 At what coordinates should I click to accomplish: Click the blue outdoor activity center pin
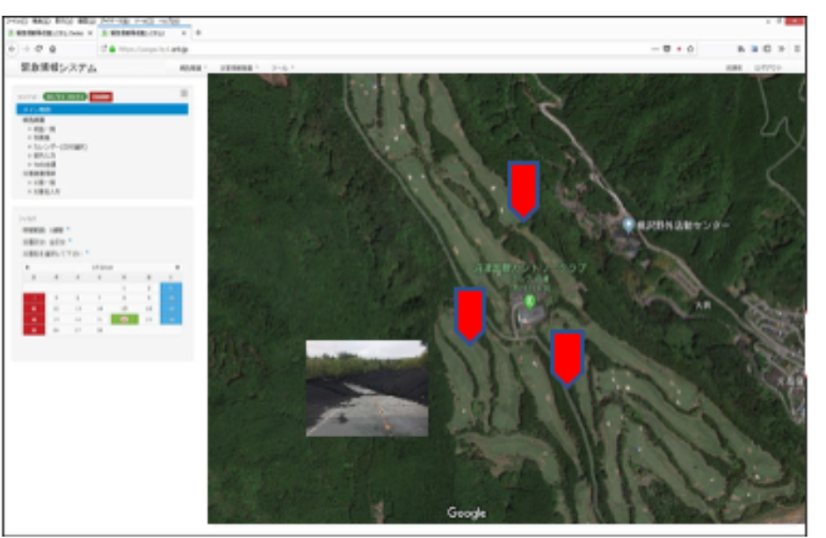pyautogui.click(x=629, y=225)
